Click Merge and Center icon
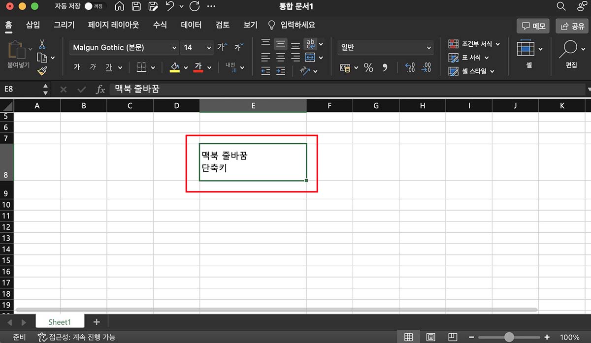The width and height of the screenshot is (591, 343). tap(310, 58)
